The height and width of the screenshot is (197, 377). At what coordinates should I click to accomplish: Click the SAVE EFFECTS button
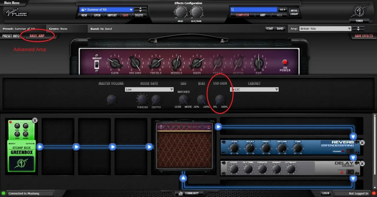364,35
